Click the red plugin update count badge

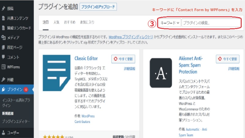pos(26,90)
